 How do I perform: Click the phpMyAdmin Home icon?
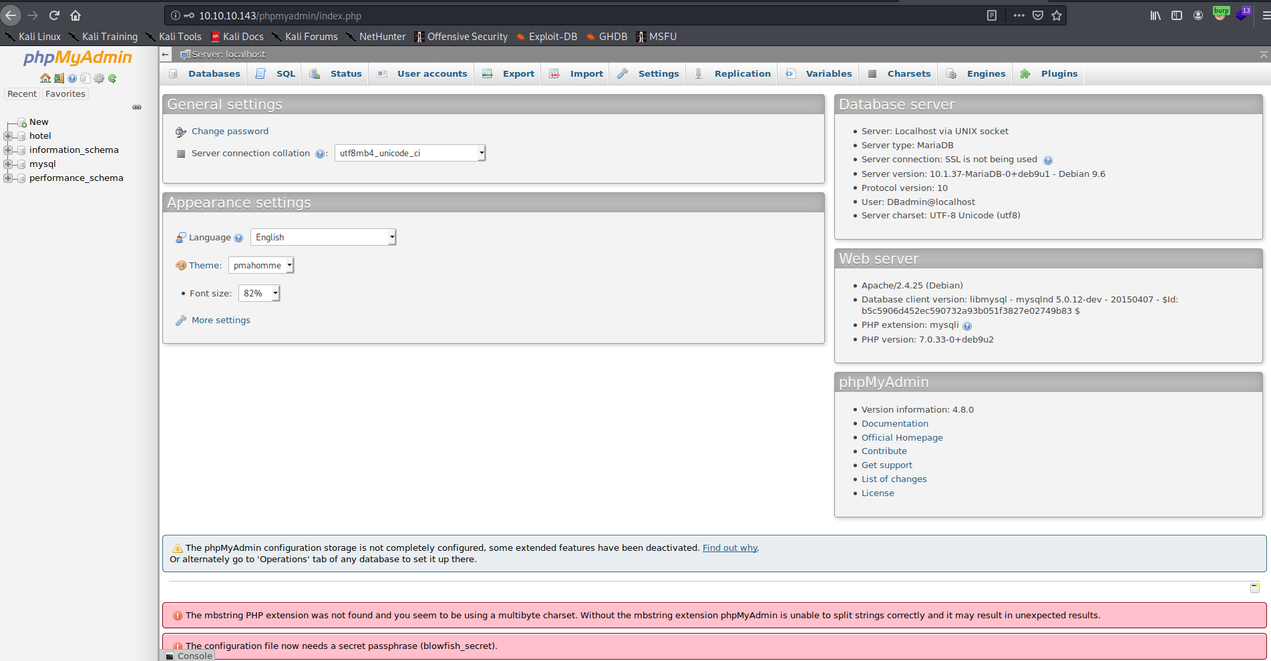(x=45, y=78)
